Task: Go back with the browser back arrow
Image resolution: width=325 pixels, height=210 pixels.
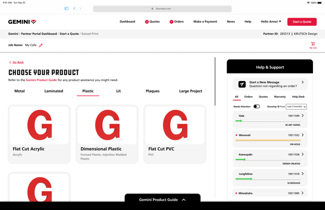Action: 74,8
